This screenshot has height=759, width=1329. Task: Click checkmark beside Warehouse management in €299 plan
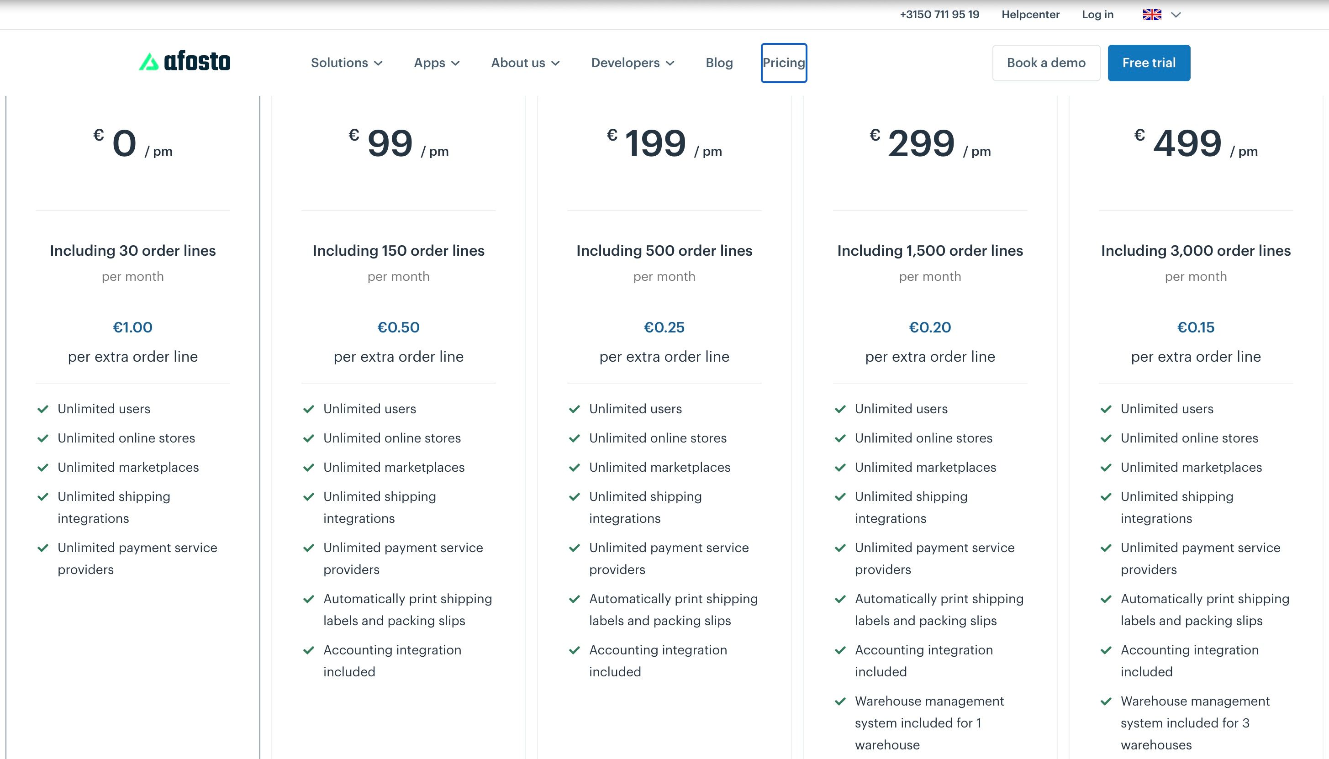tap(841, 701)
